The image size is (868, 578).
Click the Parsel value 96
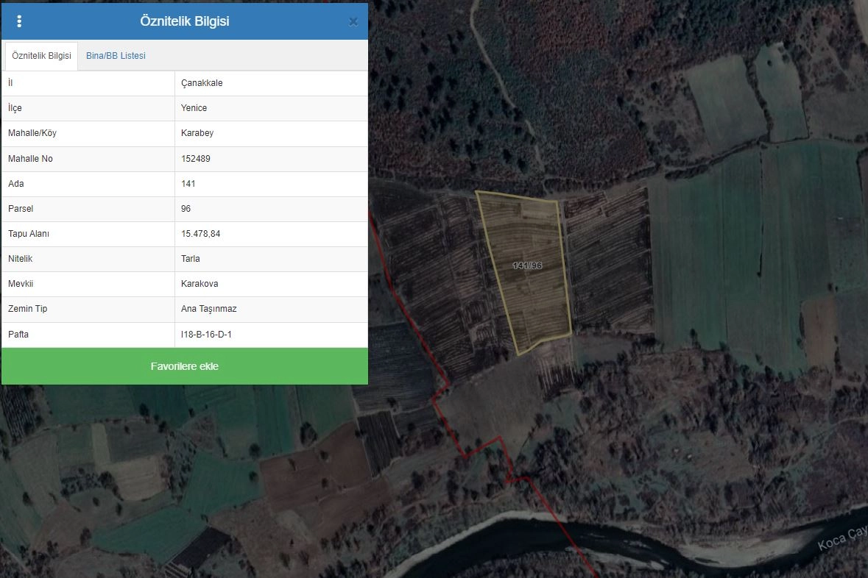[186, 209]
